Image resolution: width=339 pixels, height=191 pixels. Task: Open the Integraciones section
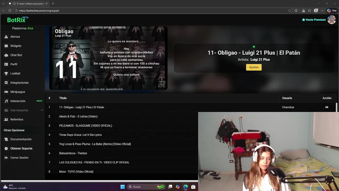click(x=19, y=83)
